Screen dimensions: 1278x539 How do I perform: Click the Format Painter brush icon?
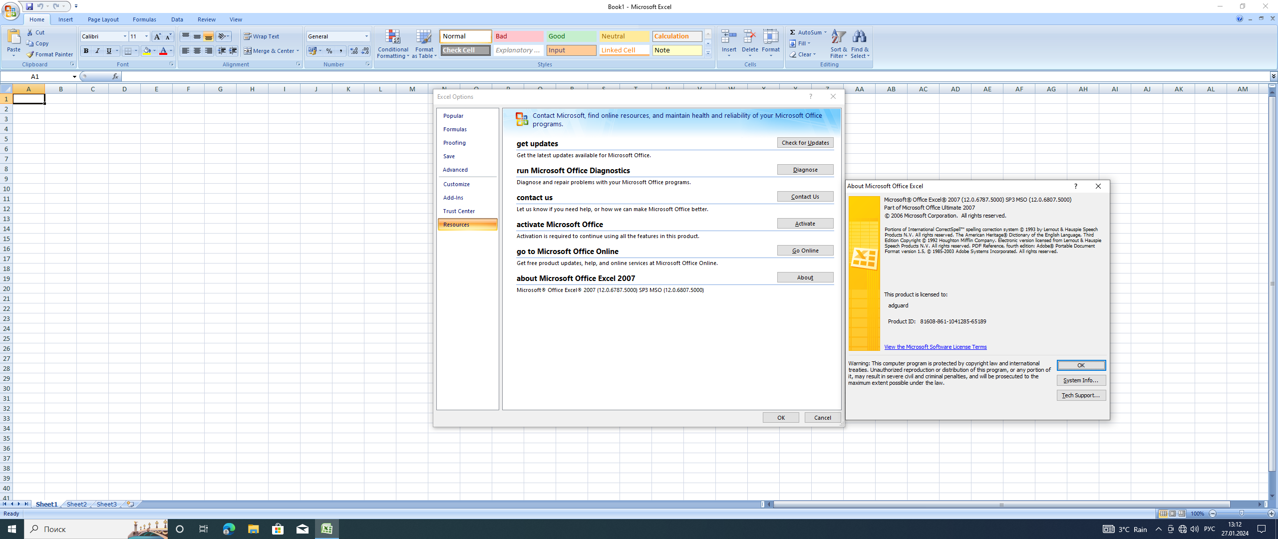click(x=30, y=54)
